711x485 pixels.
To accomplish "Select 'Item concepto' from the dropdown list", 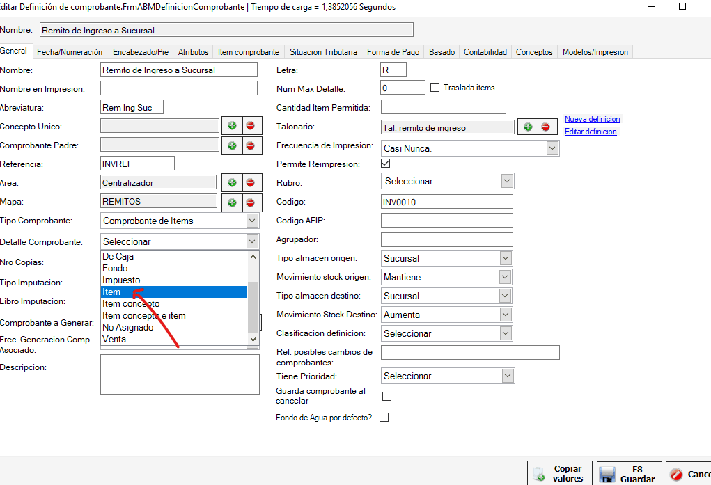I will (x=131, y=304).
